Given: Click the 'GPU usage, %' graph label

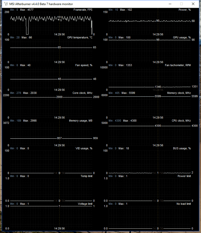Looking at the screenshot, I should pos(182,37).
